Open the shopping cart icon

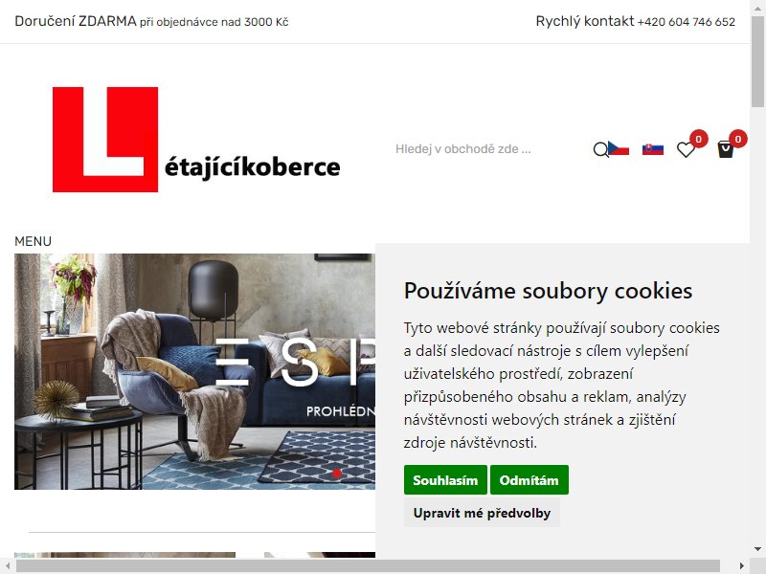pos(726,149)
